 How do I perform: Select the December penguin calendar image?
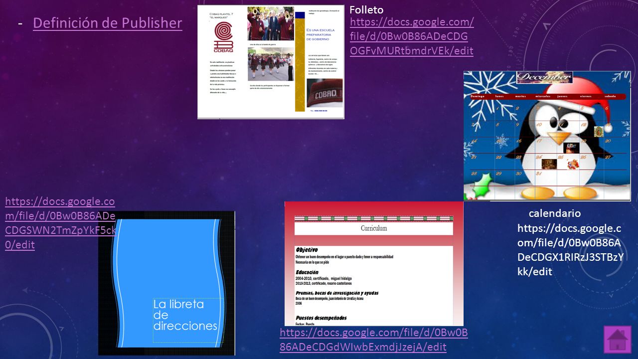pyautogui.click(x=547, y=136)
